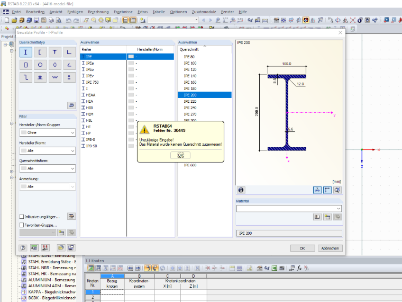This screenshot has height=302, width=402.
Task: Click the Querschnitt column header to sort
Action: [205, 49]
